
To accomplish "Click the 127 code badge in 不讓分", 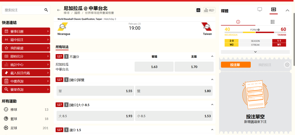I will point(60,56).
